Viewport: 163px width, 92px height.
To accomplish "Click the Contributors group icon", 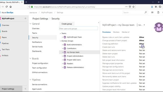I will pos(65,48).
